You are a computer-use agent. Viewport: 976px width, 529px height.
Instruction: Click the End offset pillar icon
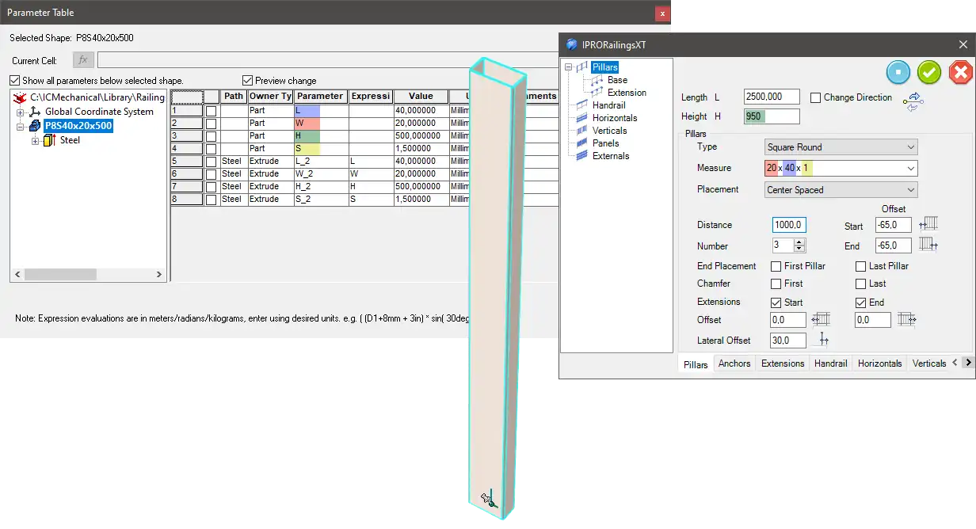928,245
